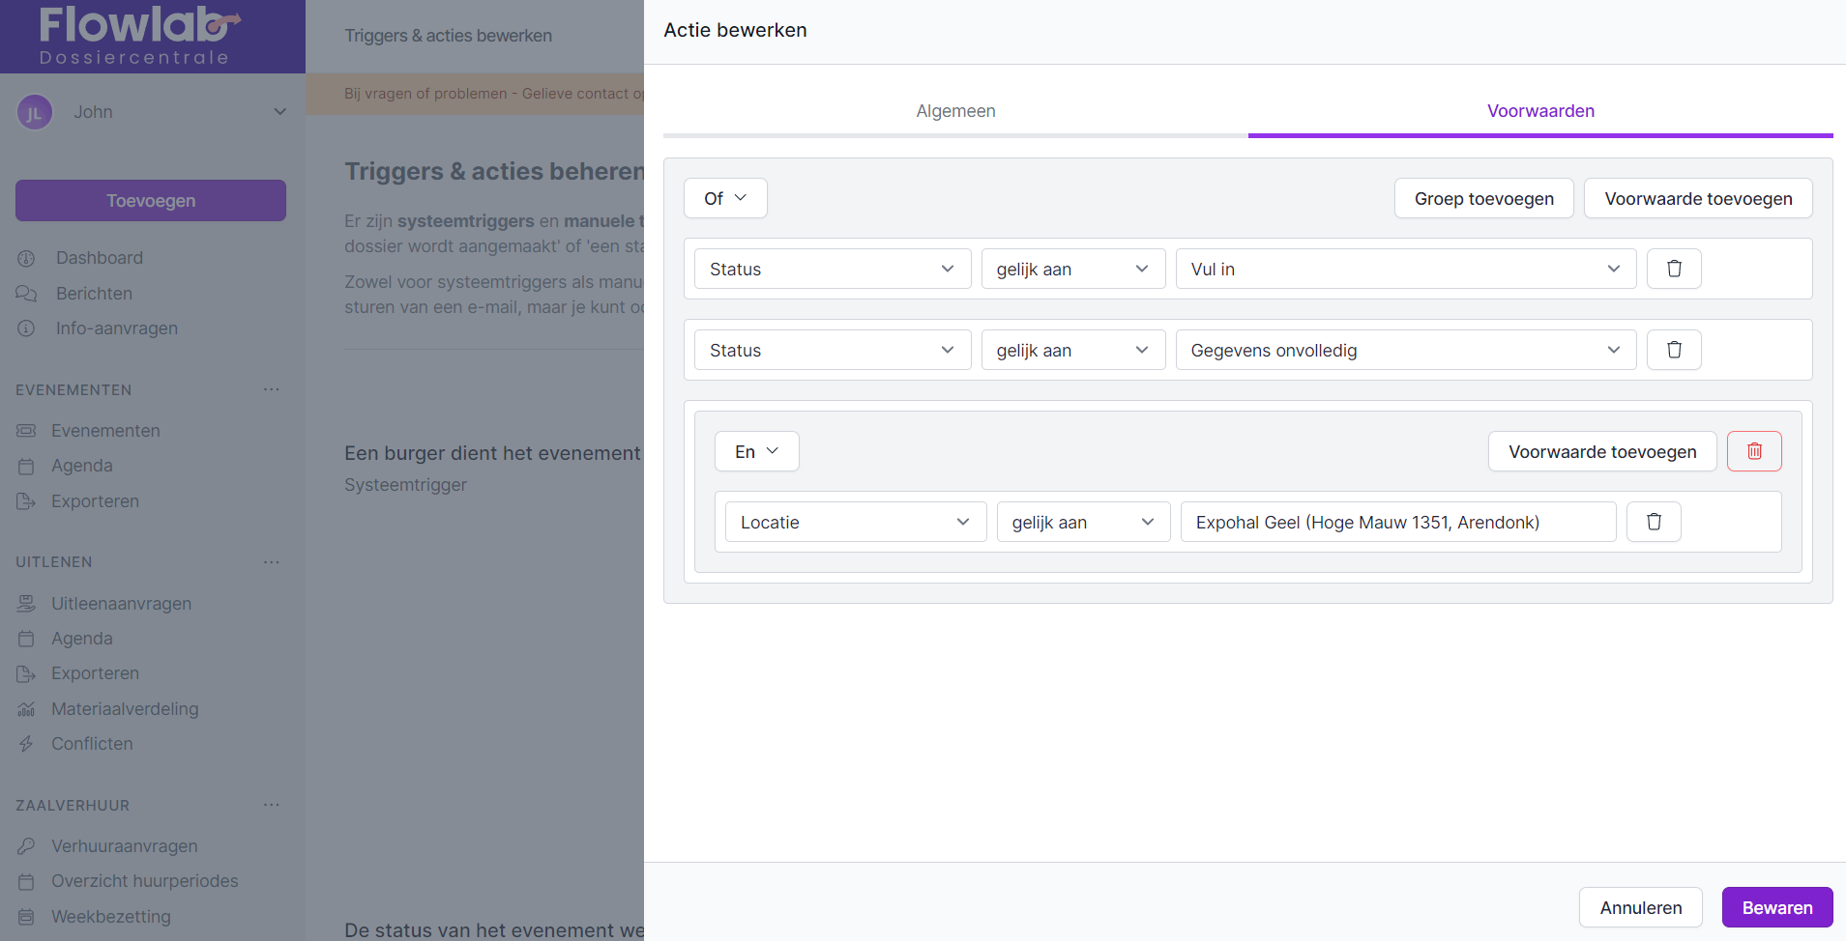Screen dimensions: 1846x941
Task: Click the Flowlab Dossiercentrale logo
Action: click(x=135, y=36)
